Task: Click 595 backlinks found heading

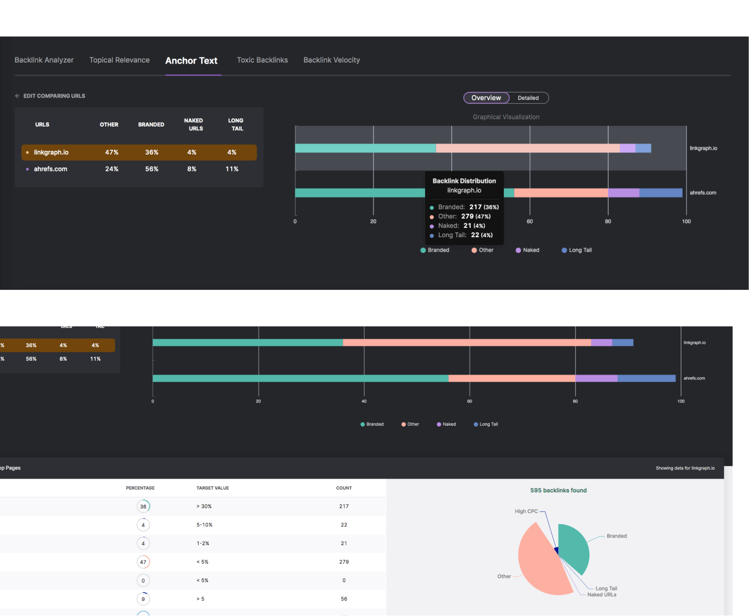Action: 558,490
